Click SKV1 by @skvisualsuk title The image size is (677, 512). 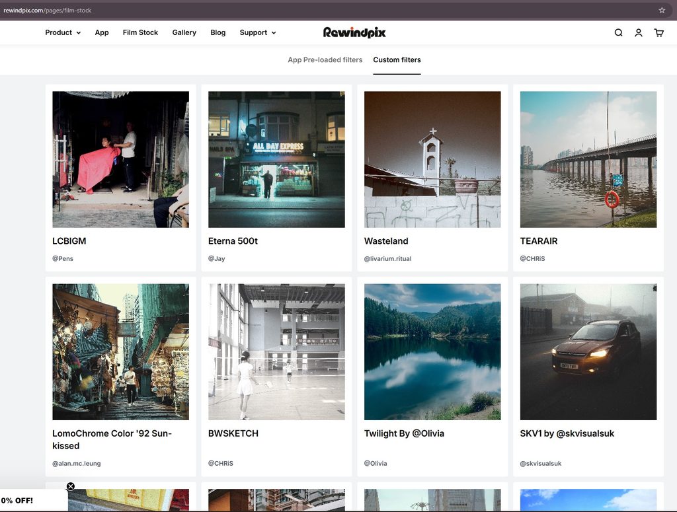(567, 433)
